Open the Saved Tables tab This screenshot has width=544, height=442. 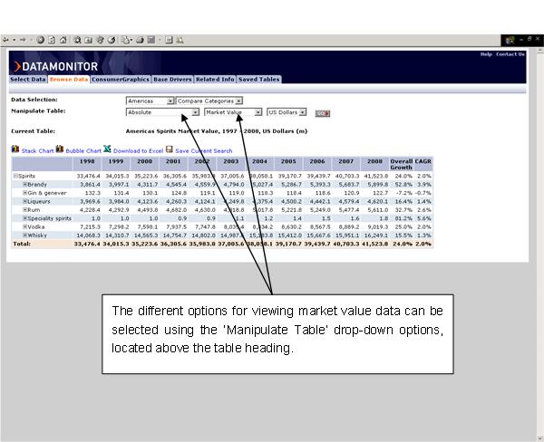(258, 80)
